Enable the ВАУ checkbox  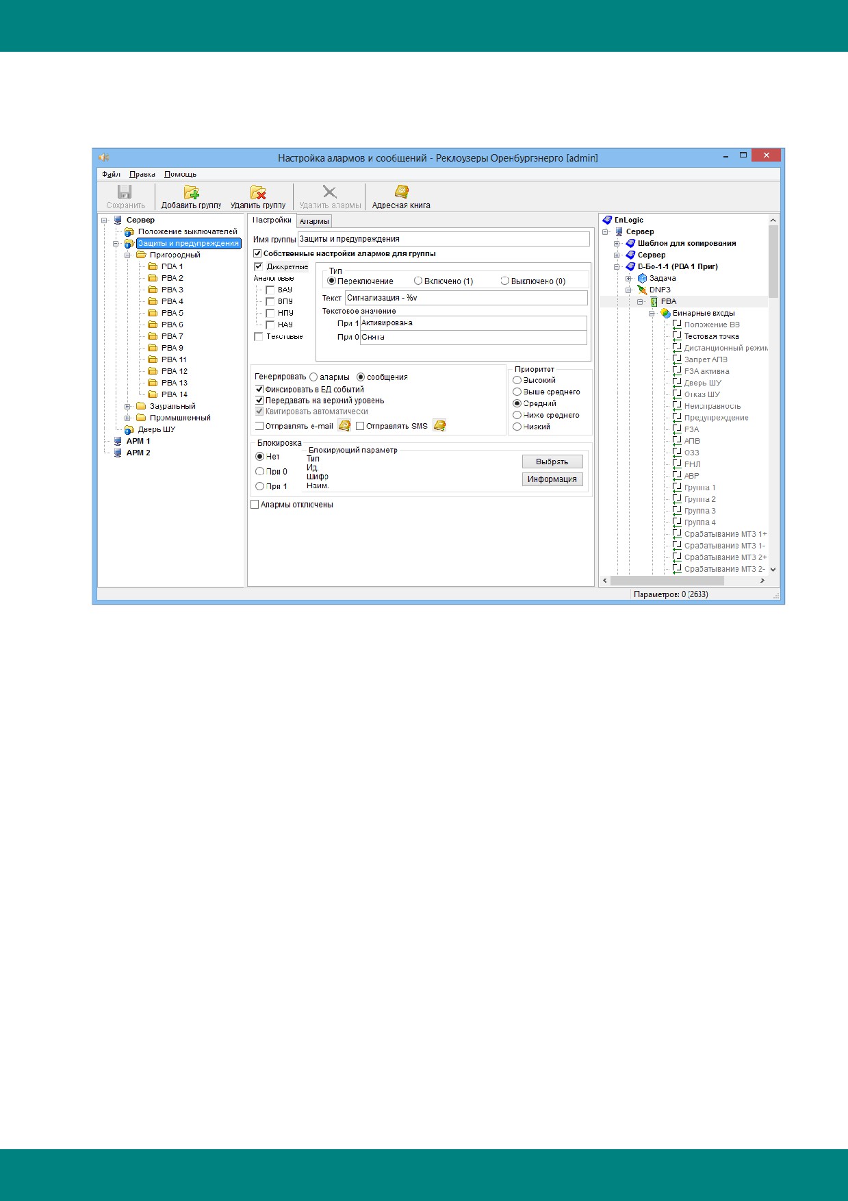(270, 290)
